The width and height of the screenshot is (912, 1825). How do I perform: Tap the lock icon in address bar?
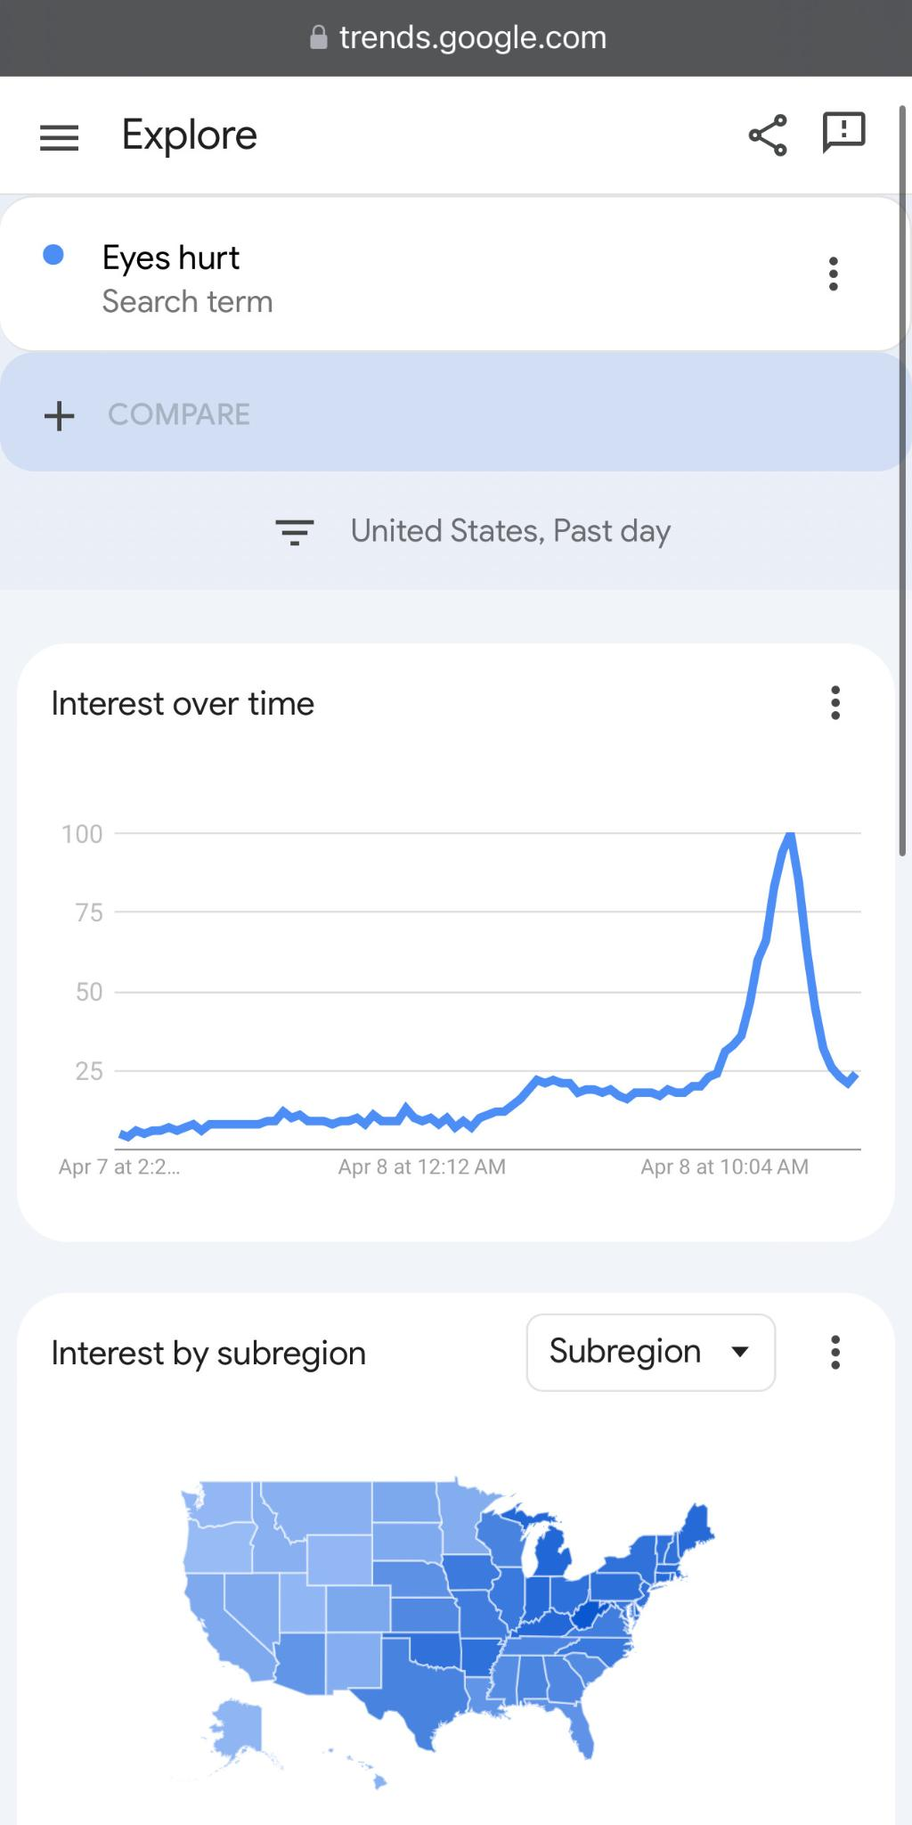point(318,37)
